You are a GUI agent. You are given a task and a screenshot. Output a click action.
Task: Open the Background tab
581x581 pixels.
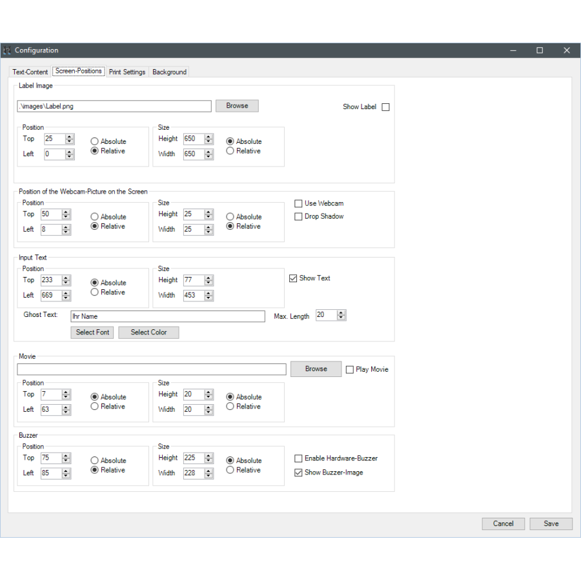click(x=169, y=72)
